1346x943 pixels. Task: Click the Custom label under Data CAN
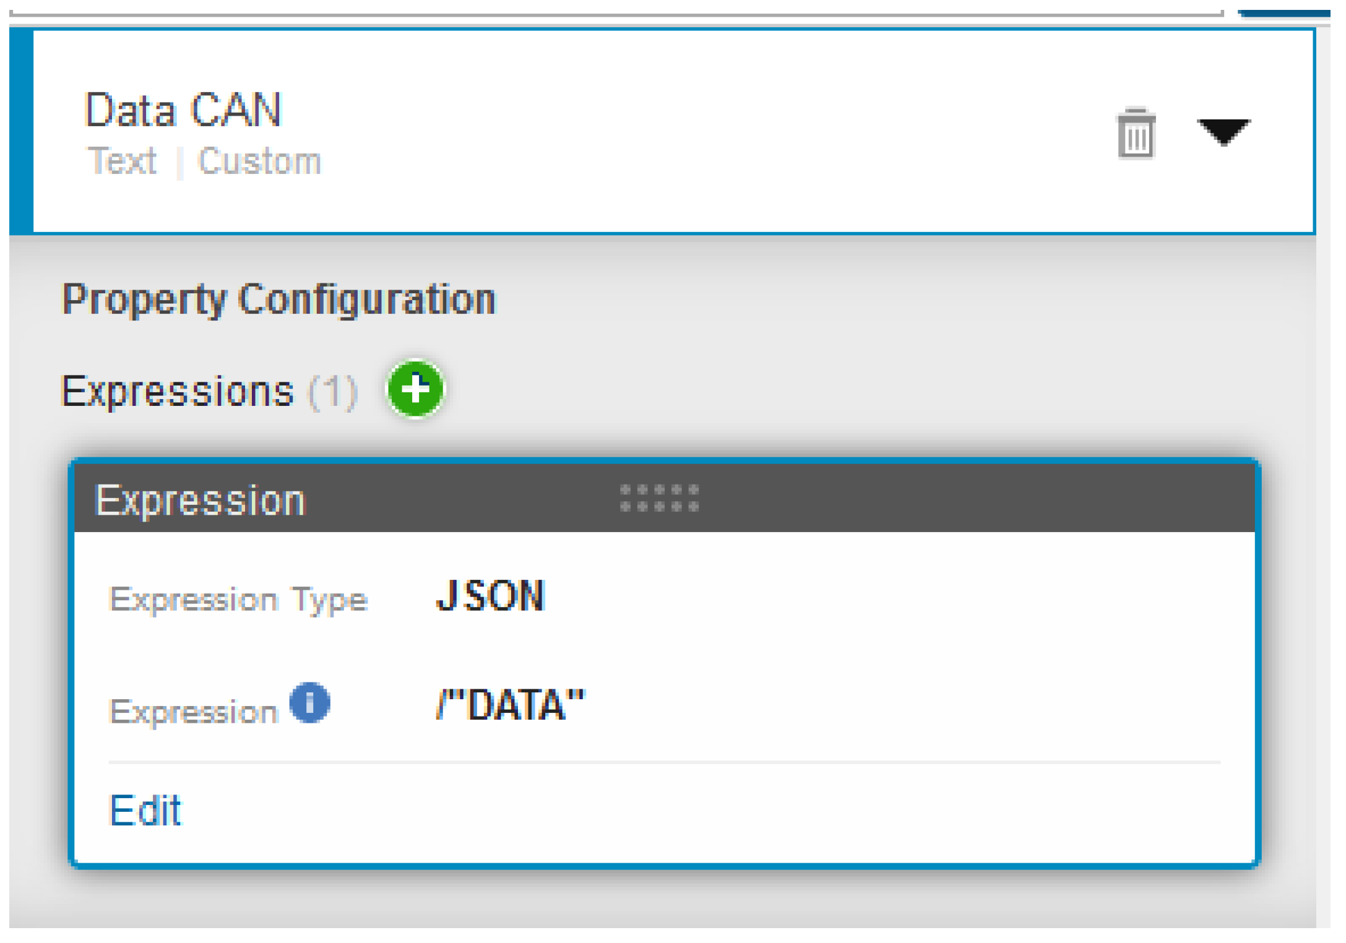click(x=259, y=161)
